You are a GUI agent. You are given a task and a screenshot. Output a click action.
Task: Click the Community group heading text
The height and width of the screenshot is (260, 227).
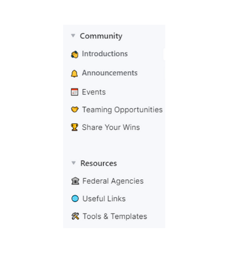click(x=101, y=36)
